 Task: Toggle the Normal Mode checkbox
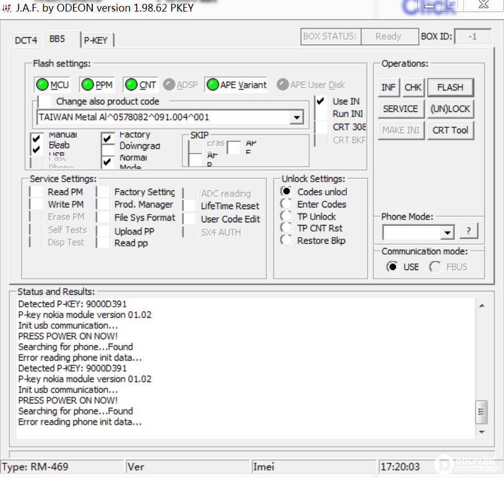coord(108,162)
